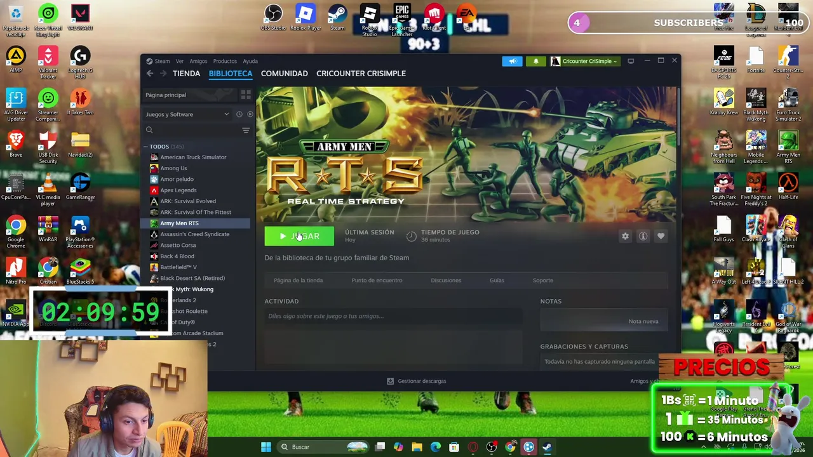Viewport: 813px width, 457px height.
Task: Open Windows Start menu
Action: 266,447
